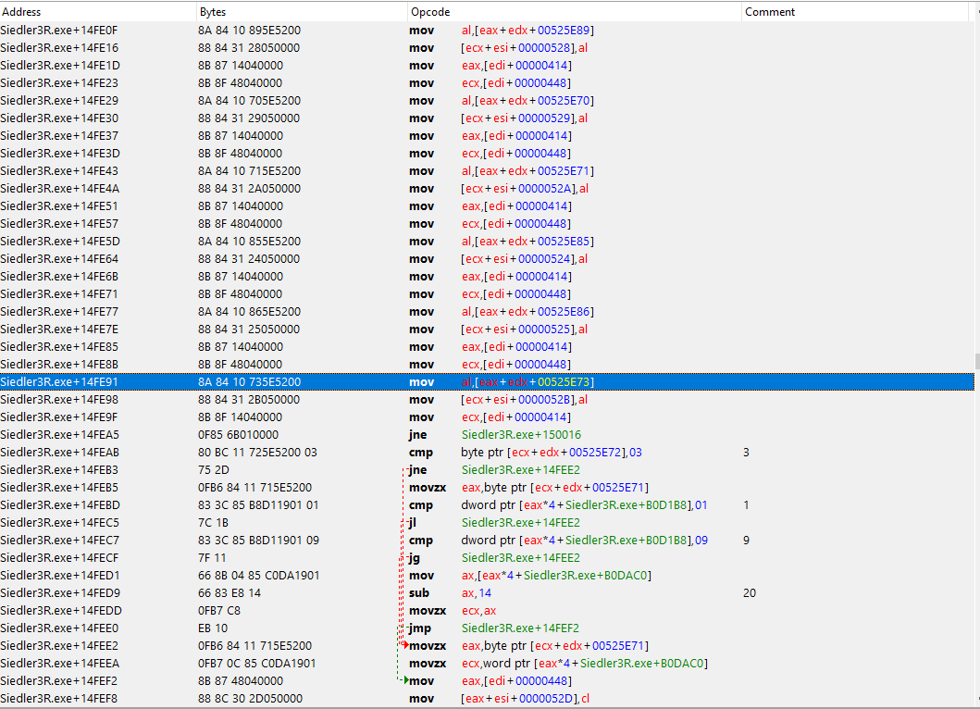Select address Siedler3R.exe+14FE9F
Viewport: 980px width, 709px height.
coord(59,417)
